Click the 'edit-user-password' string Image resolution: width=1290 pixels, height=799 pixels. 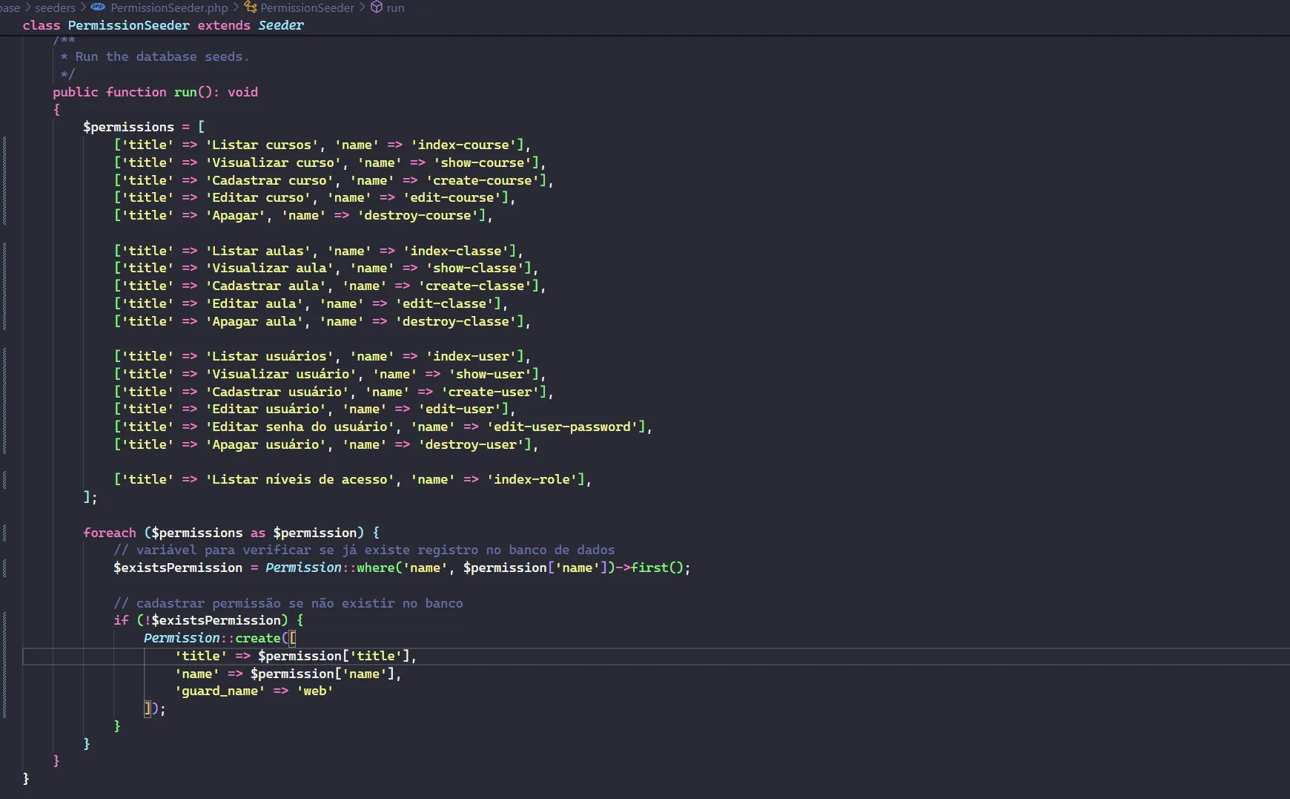562,427
